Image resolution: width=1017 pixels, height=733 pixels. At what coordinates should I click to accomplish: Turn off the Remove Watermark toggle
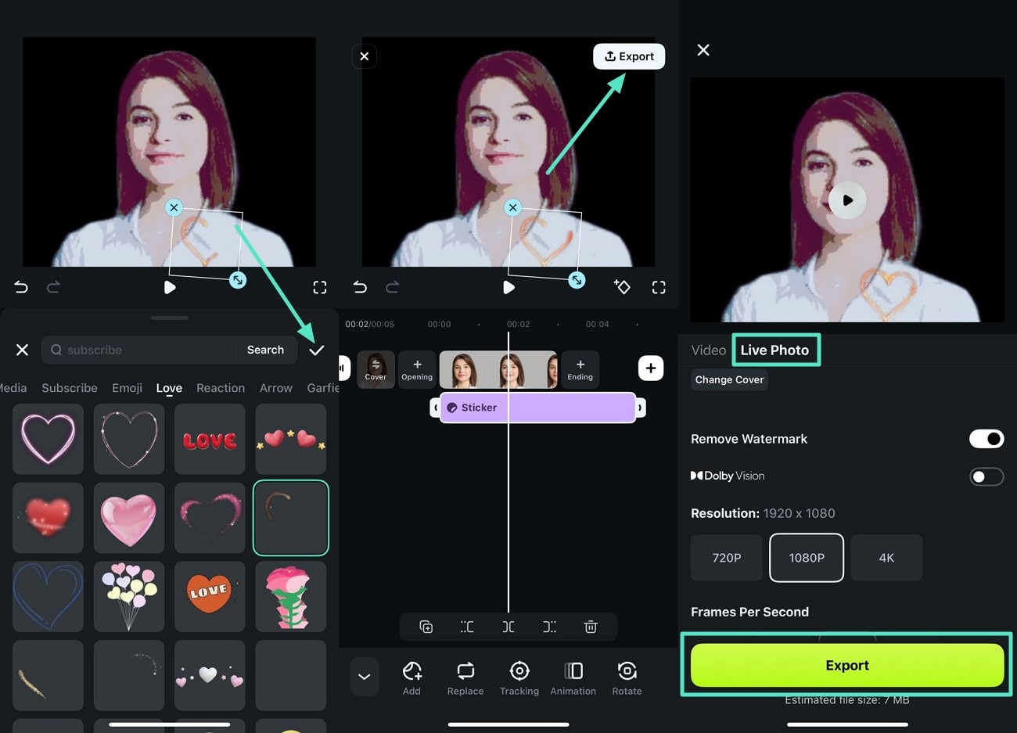point(986,439)
